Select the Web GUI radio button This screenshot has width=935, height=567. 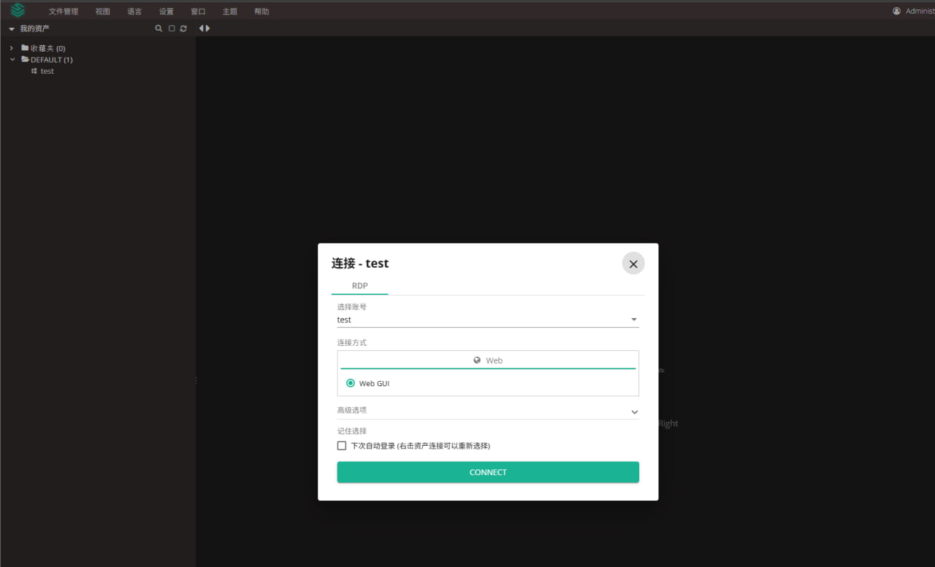351,383
